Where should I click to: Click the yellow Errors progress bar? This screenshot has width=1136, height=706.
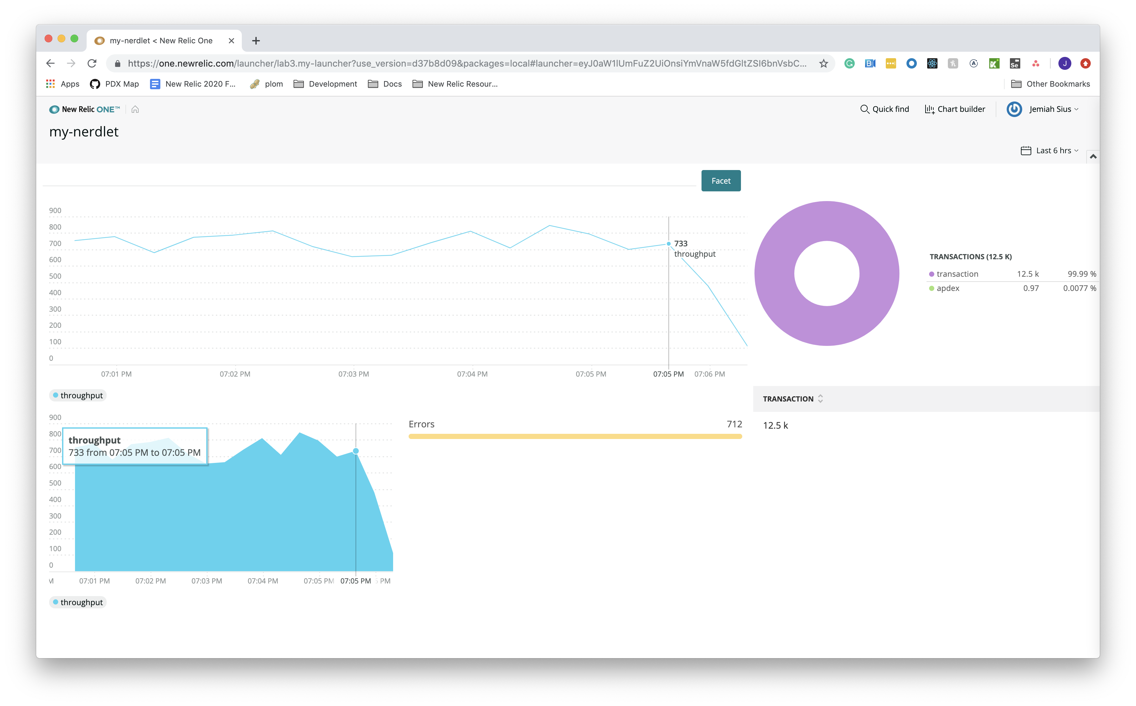point(575,437)
